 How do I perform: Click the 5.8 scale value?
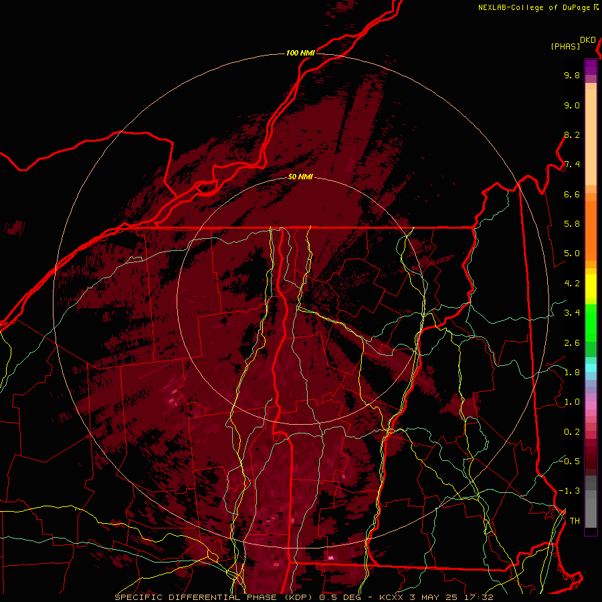pos(572,224)
